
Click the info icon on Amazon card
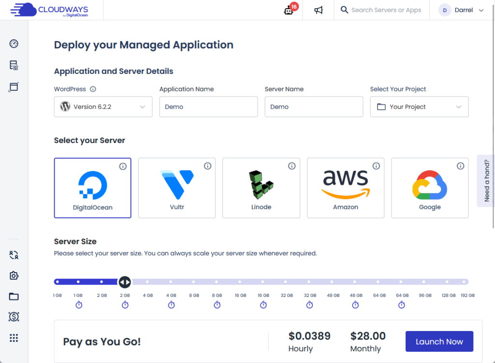[x=376, y=166]
